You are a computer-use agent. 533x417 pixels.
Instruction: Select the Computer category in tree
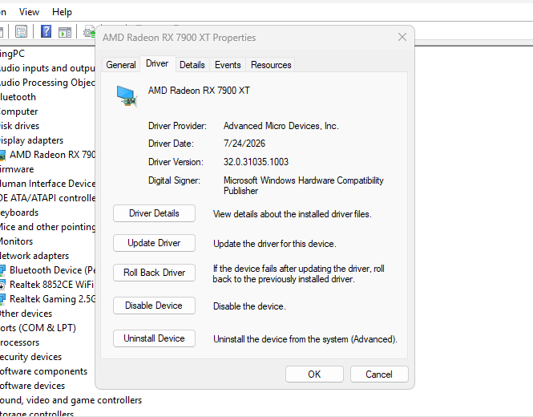click(18, 111)
